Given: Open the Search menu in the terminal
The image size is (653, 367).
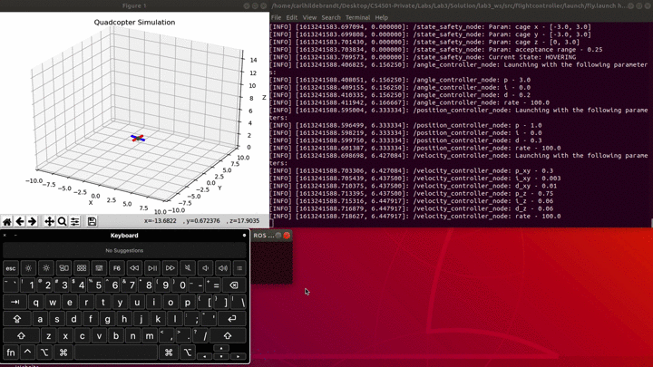Looking at the screenshot, I should [331, 17].
